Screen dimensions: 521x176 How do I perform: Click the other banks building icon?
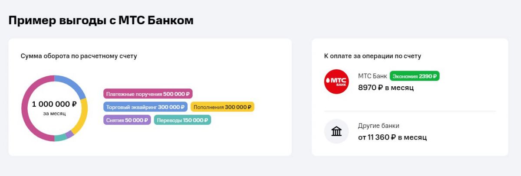(x=336, y=131)
